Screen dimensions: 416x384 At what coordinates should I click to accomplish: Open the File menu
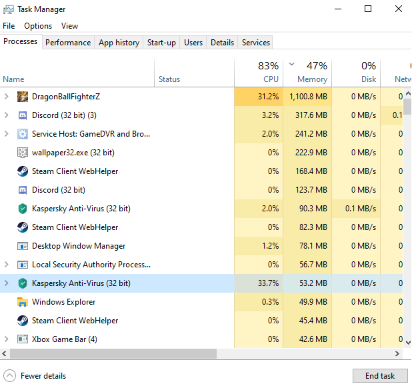tap(9, 26)
